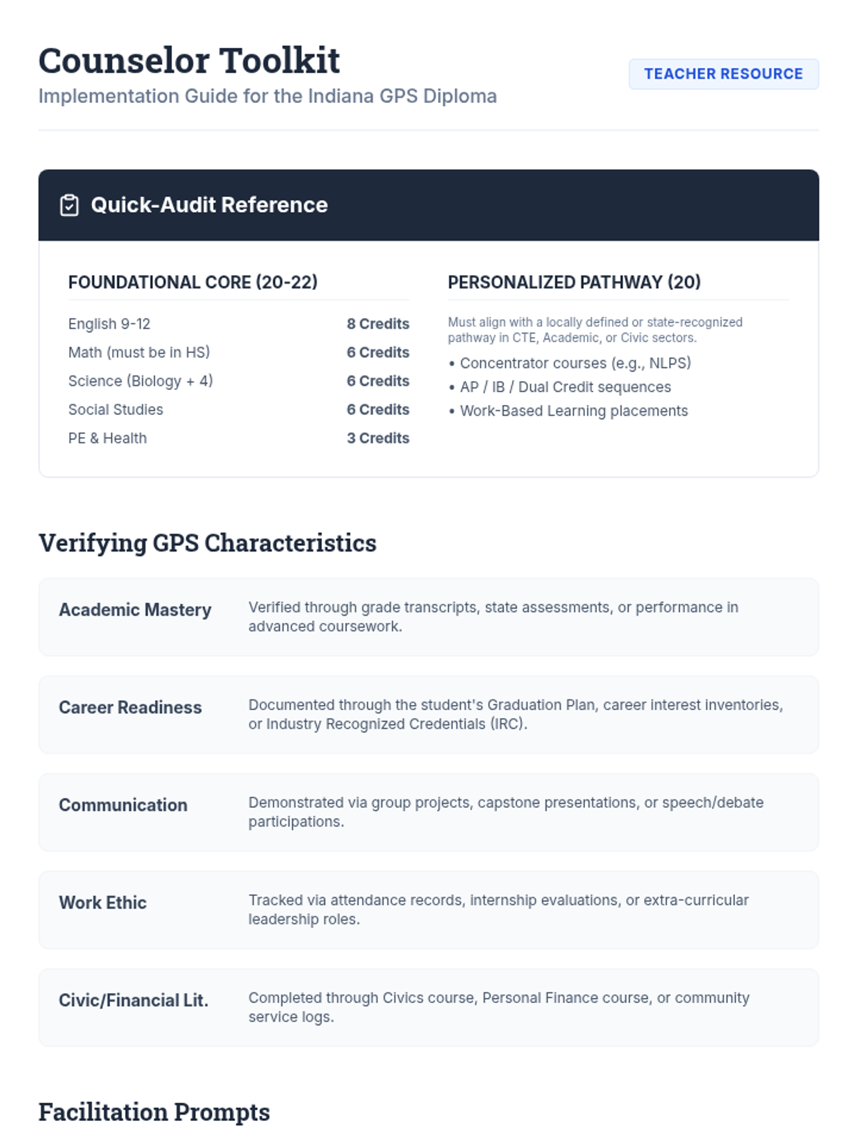
Task: Click the English 9-12 row label
Action: [109, 324]
